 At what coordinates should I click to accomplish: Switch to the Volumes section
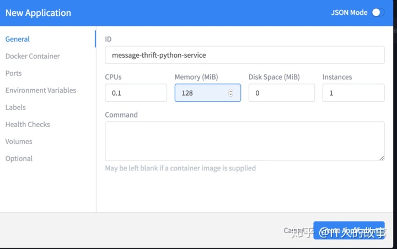click(19, 141)
